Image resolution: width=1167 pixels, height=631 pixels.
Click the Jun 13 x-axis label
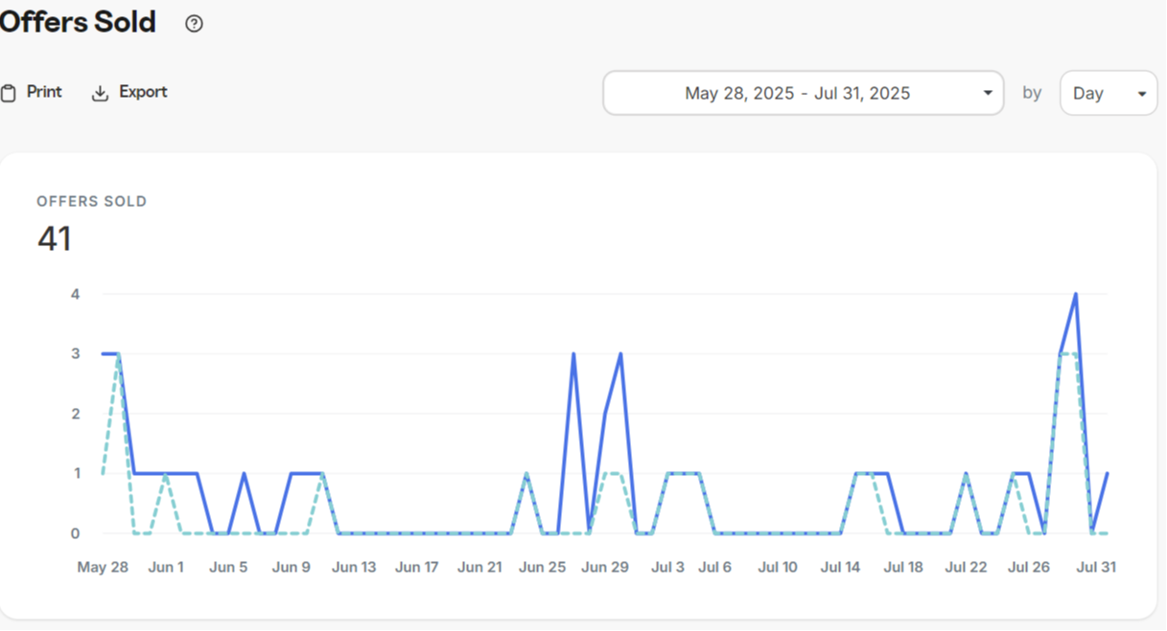tap(354, 567)
